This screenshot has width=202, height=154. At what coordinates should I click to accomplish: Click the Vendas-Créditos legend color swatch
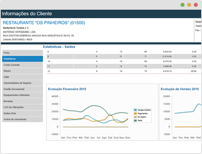[135, 110]
